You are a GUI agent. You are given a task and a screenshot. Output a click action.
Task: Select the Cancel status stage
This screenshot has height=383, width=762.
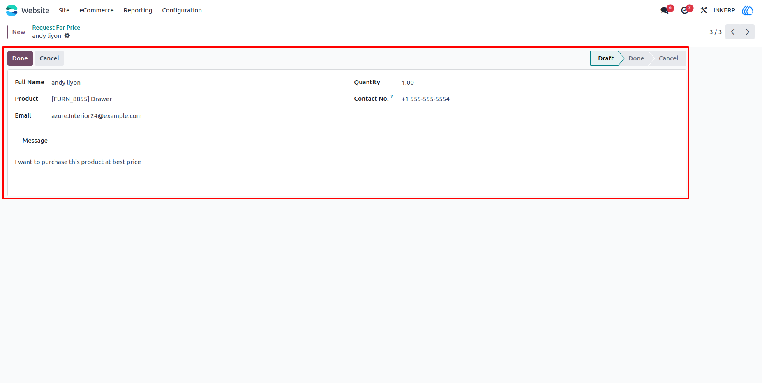pyautogui.click(x=668, y=58)
